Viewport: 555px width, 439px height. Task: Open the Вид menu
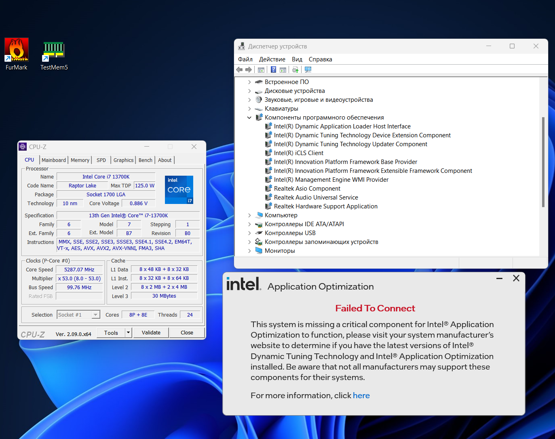(x=297, y=59)
